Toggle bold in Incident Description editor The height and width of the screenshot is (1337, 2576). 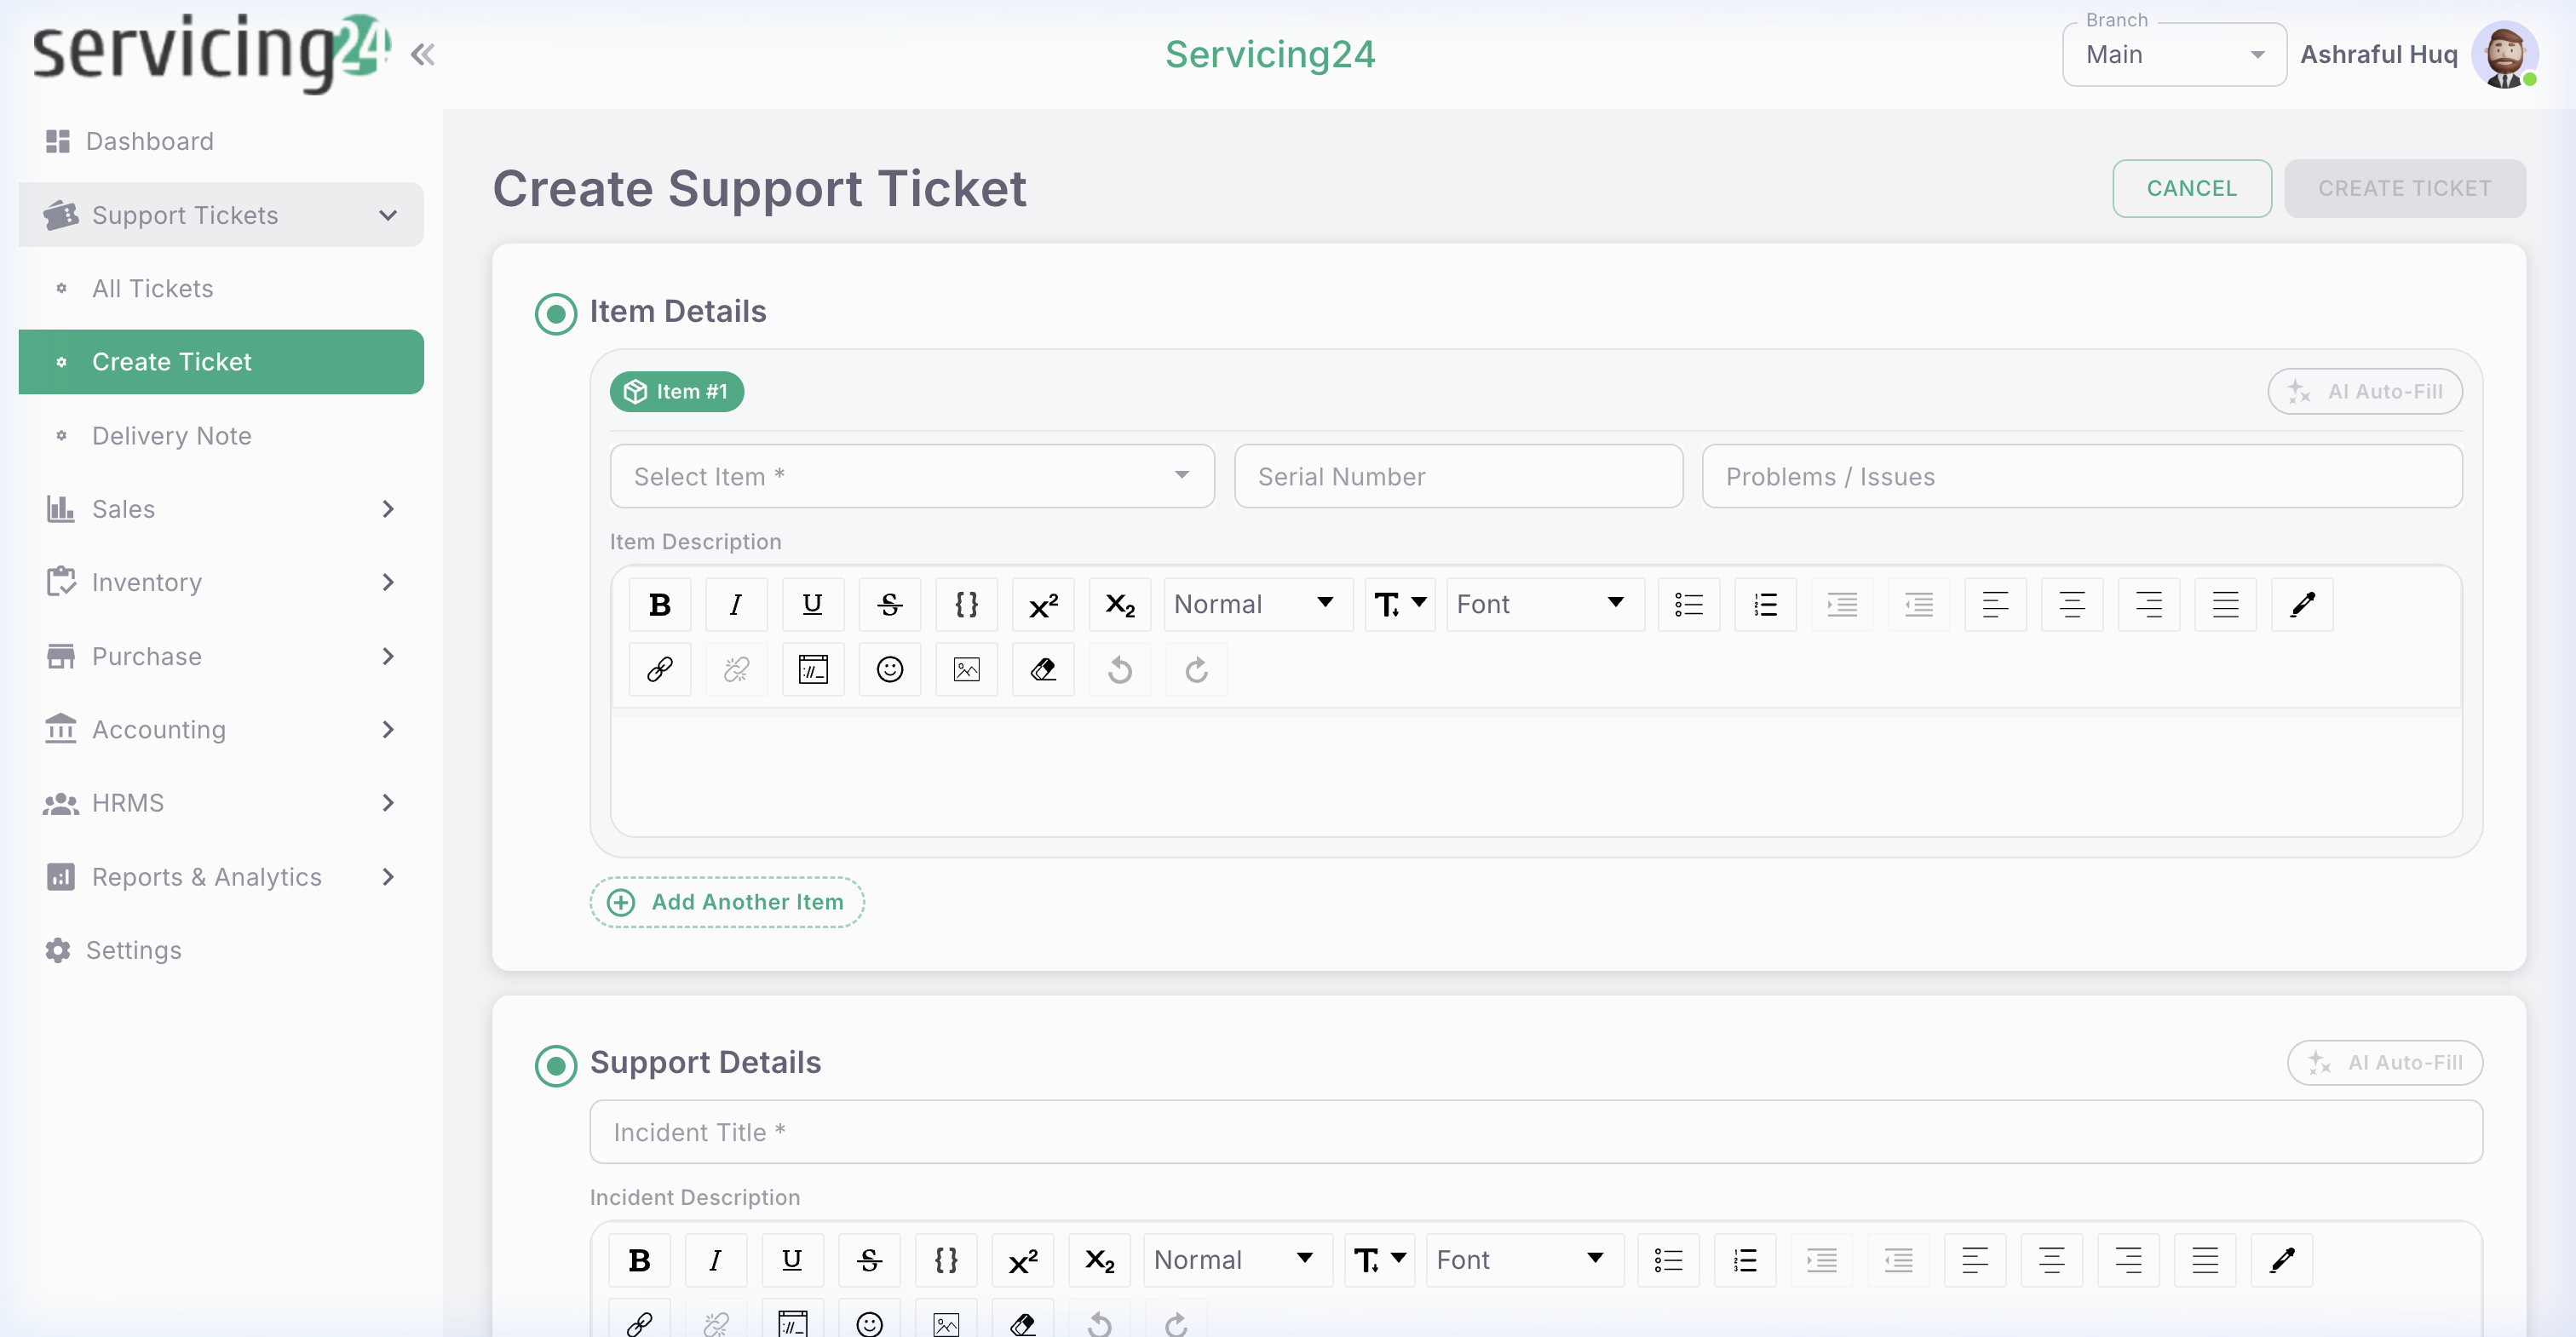639,1260
